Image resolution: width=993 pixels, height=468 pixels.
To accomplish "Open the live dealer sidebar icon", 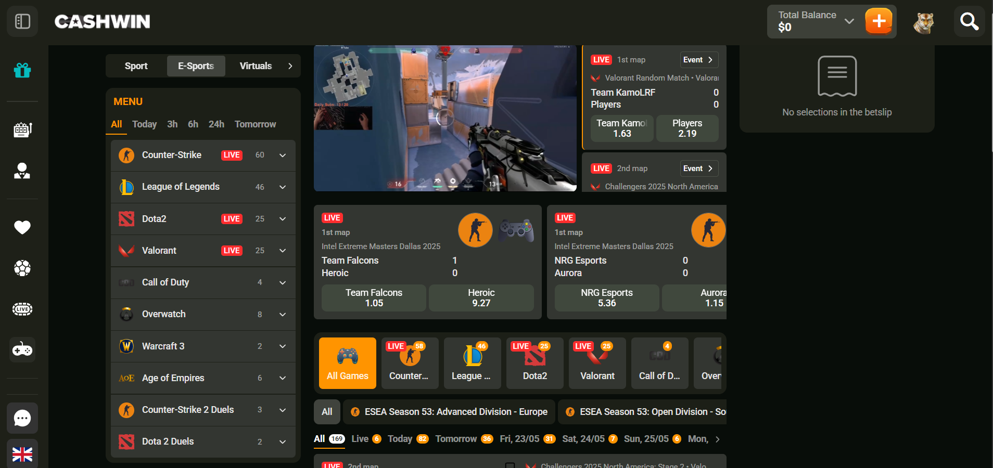I will point(22,171).
